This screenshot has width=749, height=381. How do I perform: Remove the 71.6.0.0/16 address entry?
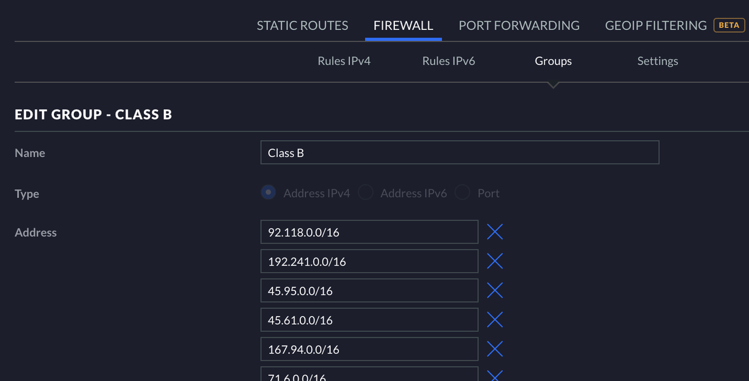click(x=495, y=375)
